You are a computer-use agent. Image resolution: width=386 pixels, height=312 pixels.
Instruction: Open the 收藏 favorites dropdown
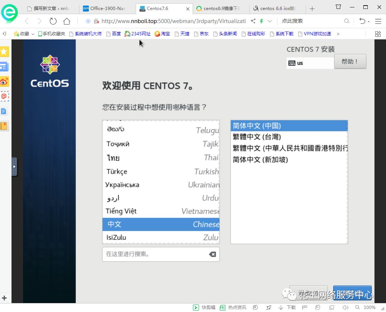pyautogui.click(x=24, y=34)
